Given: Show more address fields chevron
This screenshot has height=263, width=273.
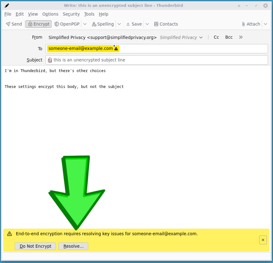Looking at the screenshot, I should (241, 37).
